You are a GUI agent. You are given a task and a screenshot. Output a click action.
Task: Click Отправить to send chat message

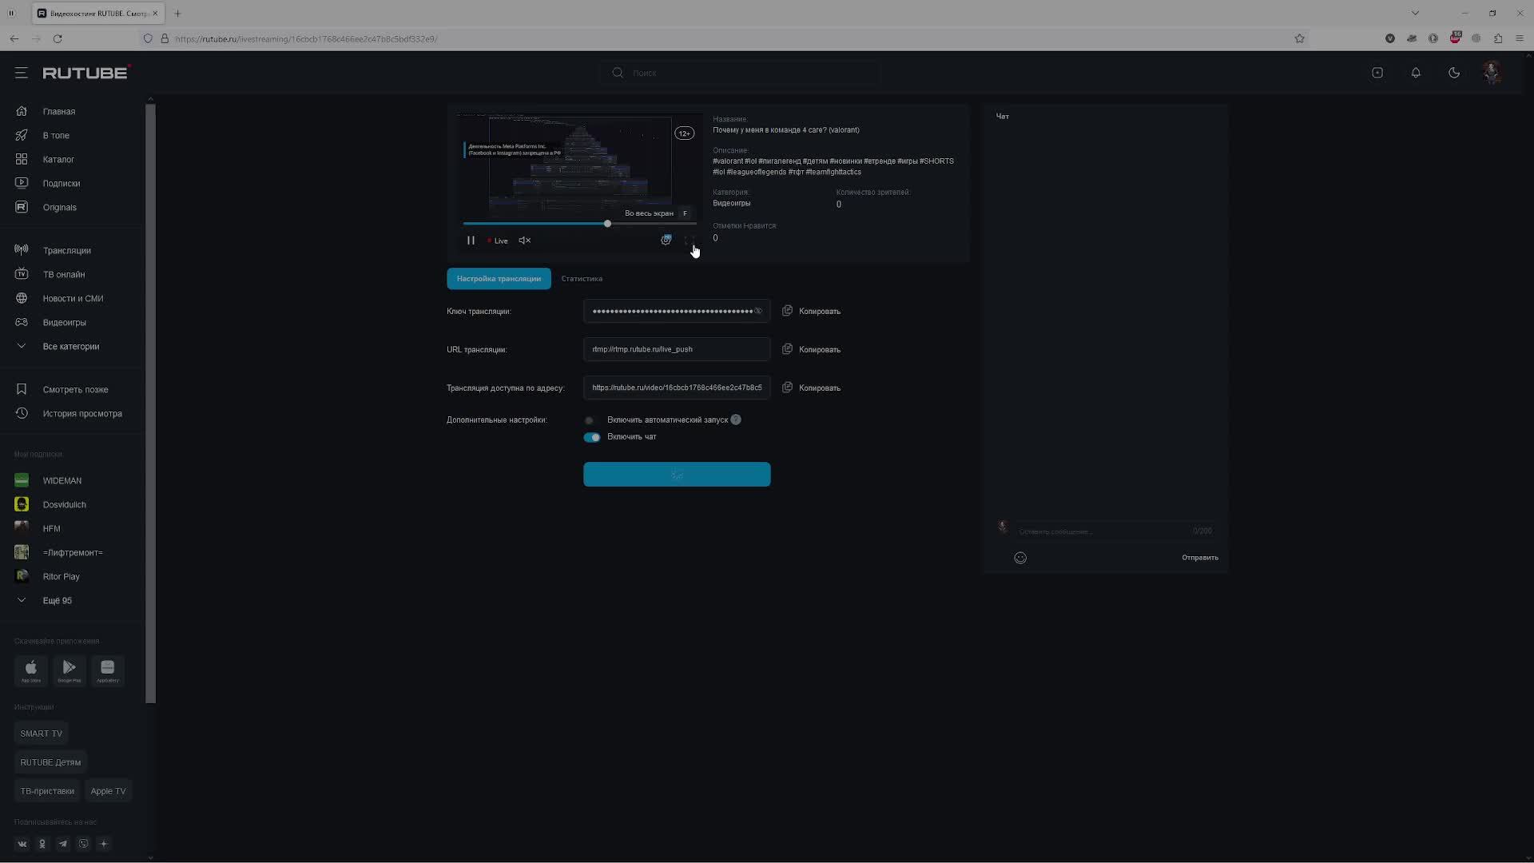(x=1199, y=558)
